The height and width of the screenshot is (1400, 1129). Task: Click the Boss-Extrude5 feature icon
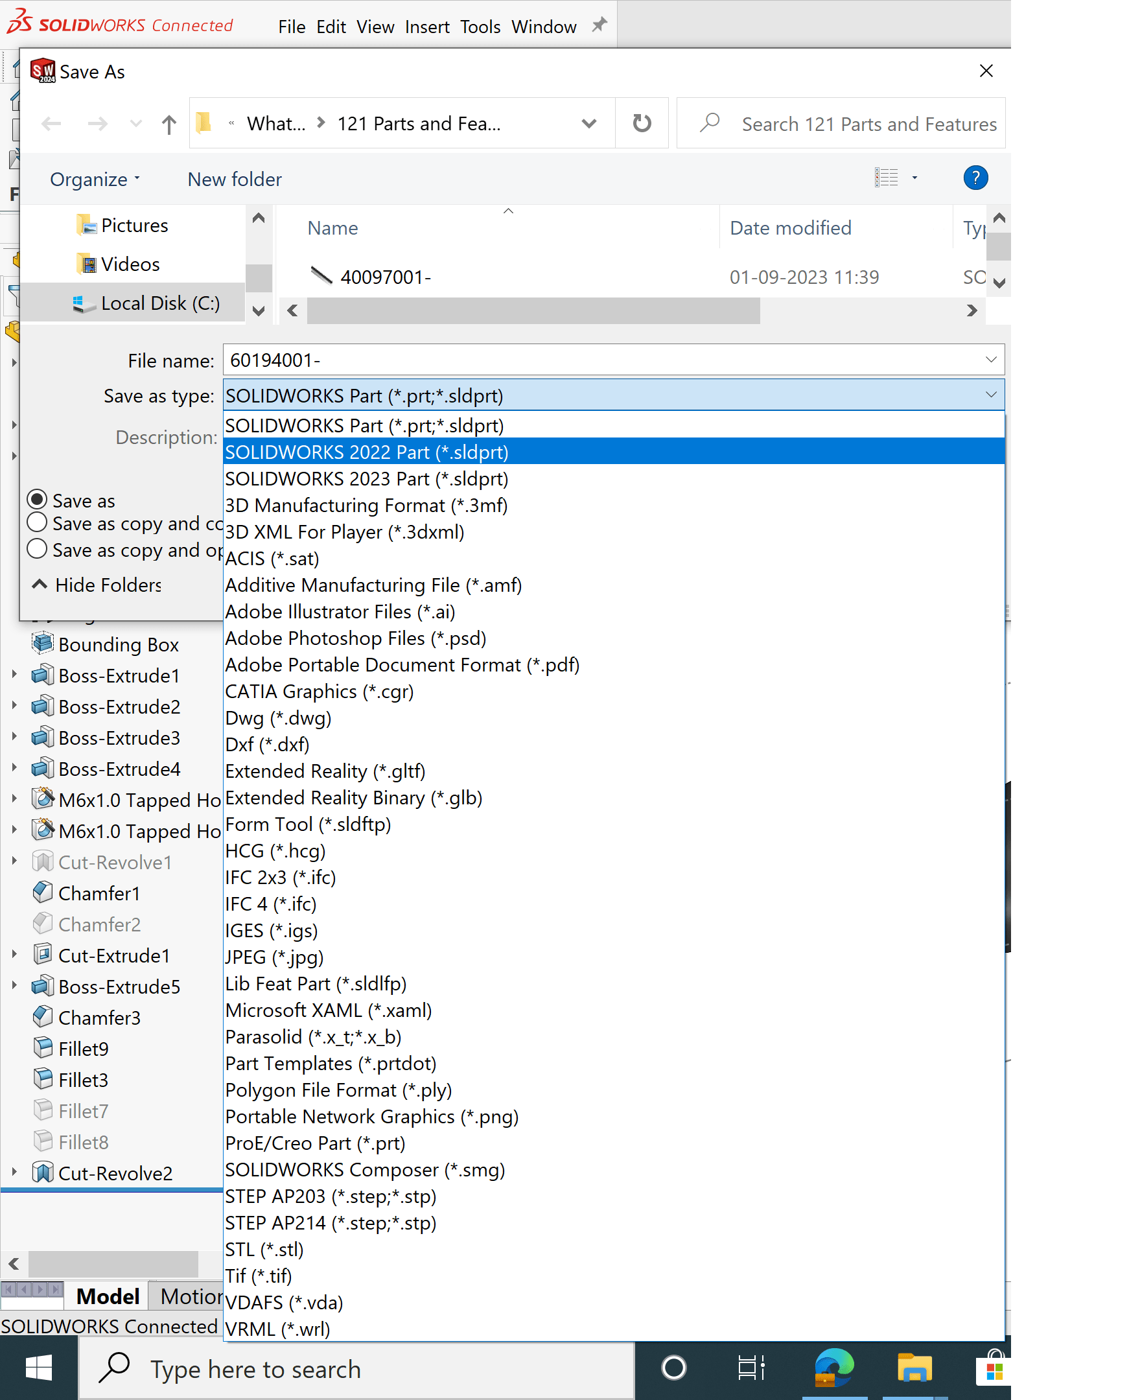pyautogui.click(x=43, y=986)
